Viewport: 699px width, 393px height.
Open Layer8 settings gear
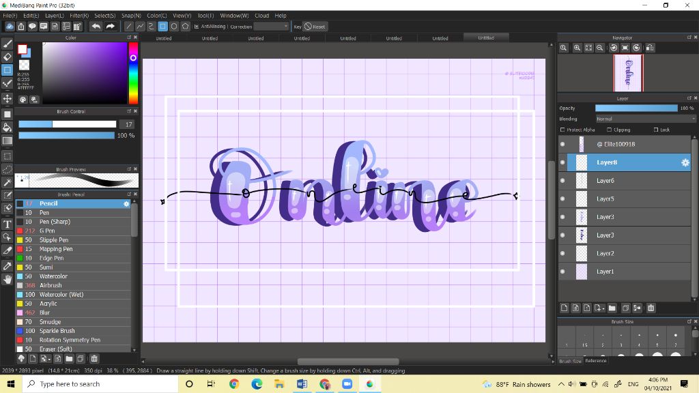pos(685,162)
